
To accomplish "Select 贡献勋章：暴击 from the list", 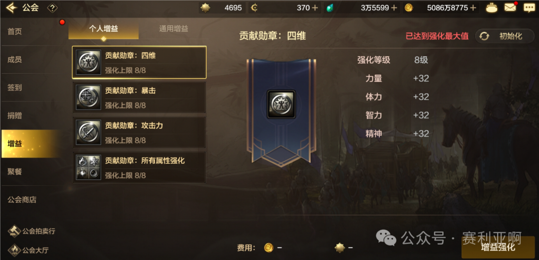I will [x=139, y=98].
